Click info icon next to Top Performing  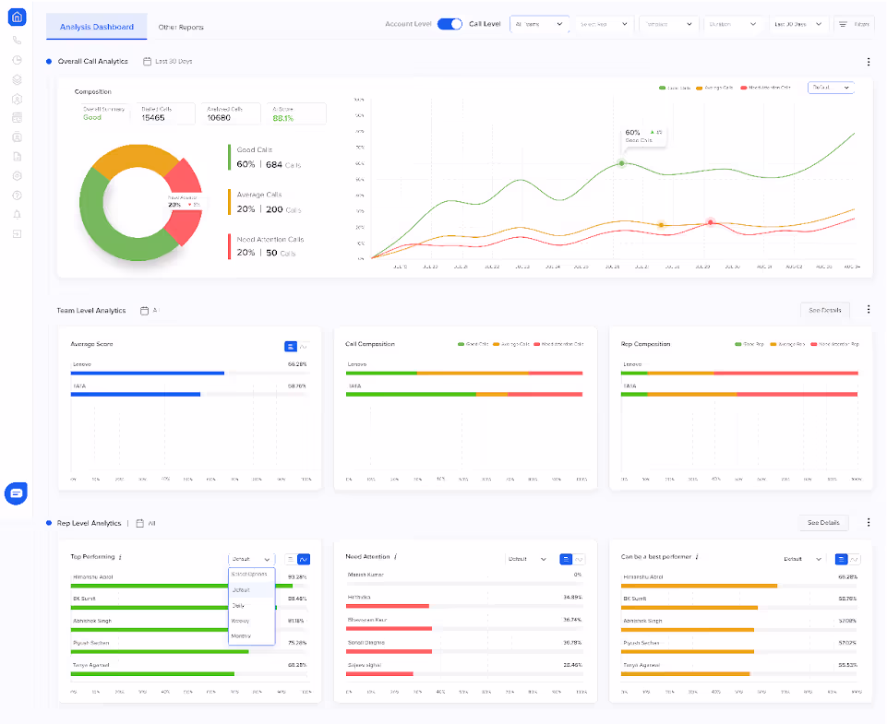click(120, 557)
